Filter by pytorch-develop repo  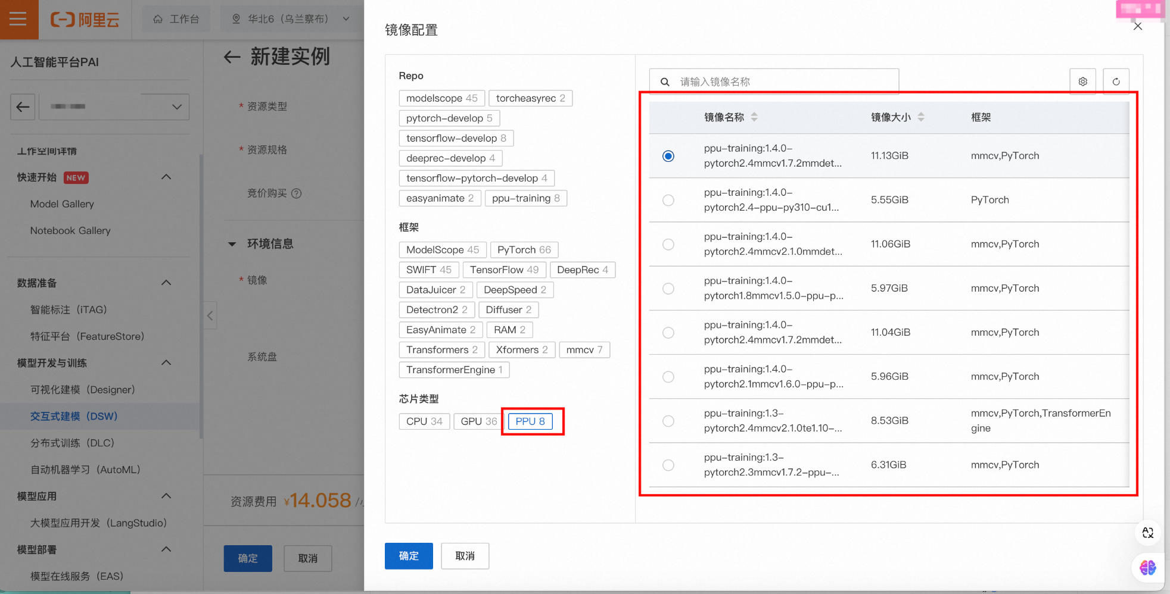pyautogui.click(x=449, y=118)
